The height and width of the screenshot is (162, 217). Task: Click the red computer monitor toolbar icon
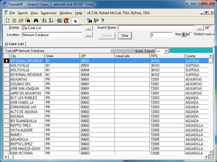coord(66,21)
